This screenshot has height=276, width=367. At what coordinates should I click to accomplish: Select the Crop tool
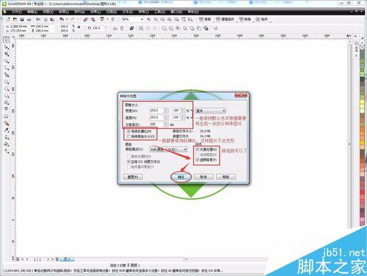coord(7,54)
